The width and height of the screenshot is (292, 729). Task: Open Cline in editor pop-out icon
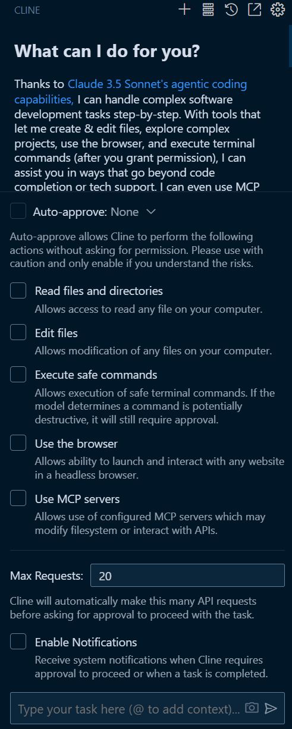255,10
